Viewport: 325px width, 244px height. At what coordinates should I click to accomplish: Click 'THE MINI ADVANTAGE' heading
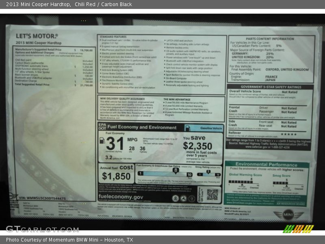[177, 99]
